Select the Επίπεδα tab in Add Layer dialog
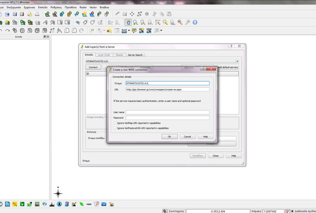316x213 pixels. [x=89, y=55]
